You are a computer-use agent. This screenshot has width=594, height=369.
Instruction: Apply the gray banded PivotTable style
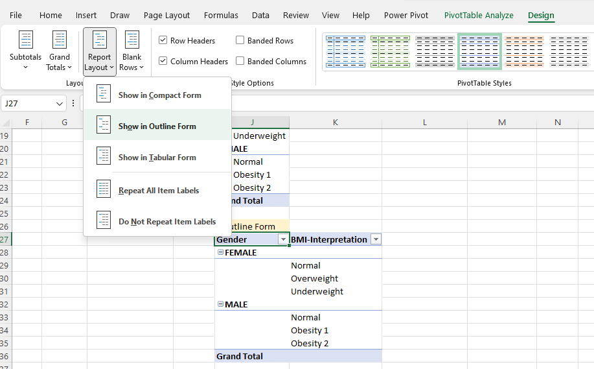click(435, 52)
